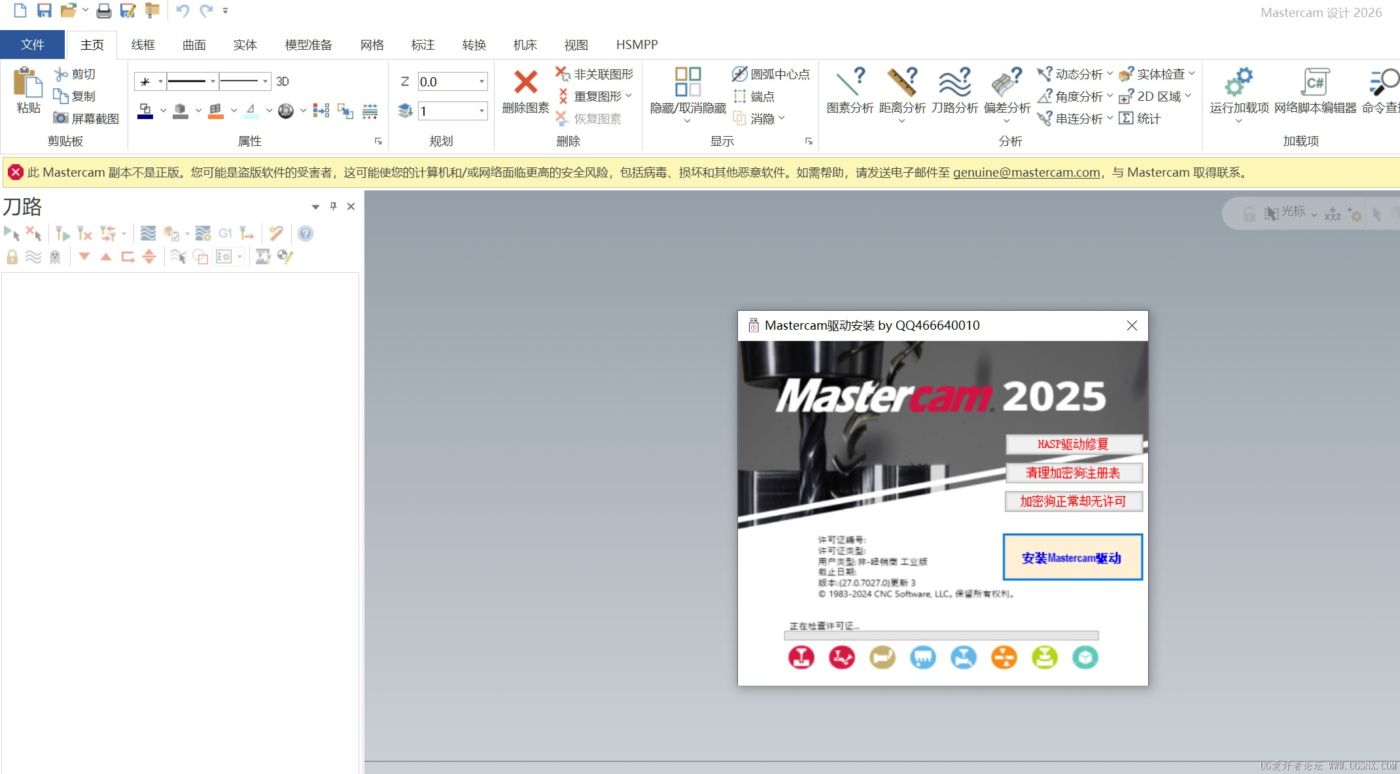Screen dimensions: 1400x774
Task: Click 安装Mastercam驱动 install button
Action: click(1072, 557)
